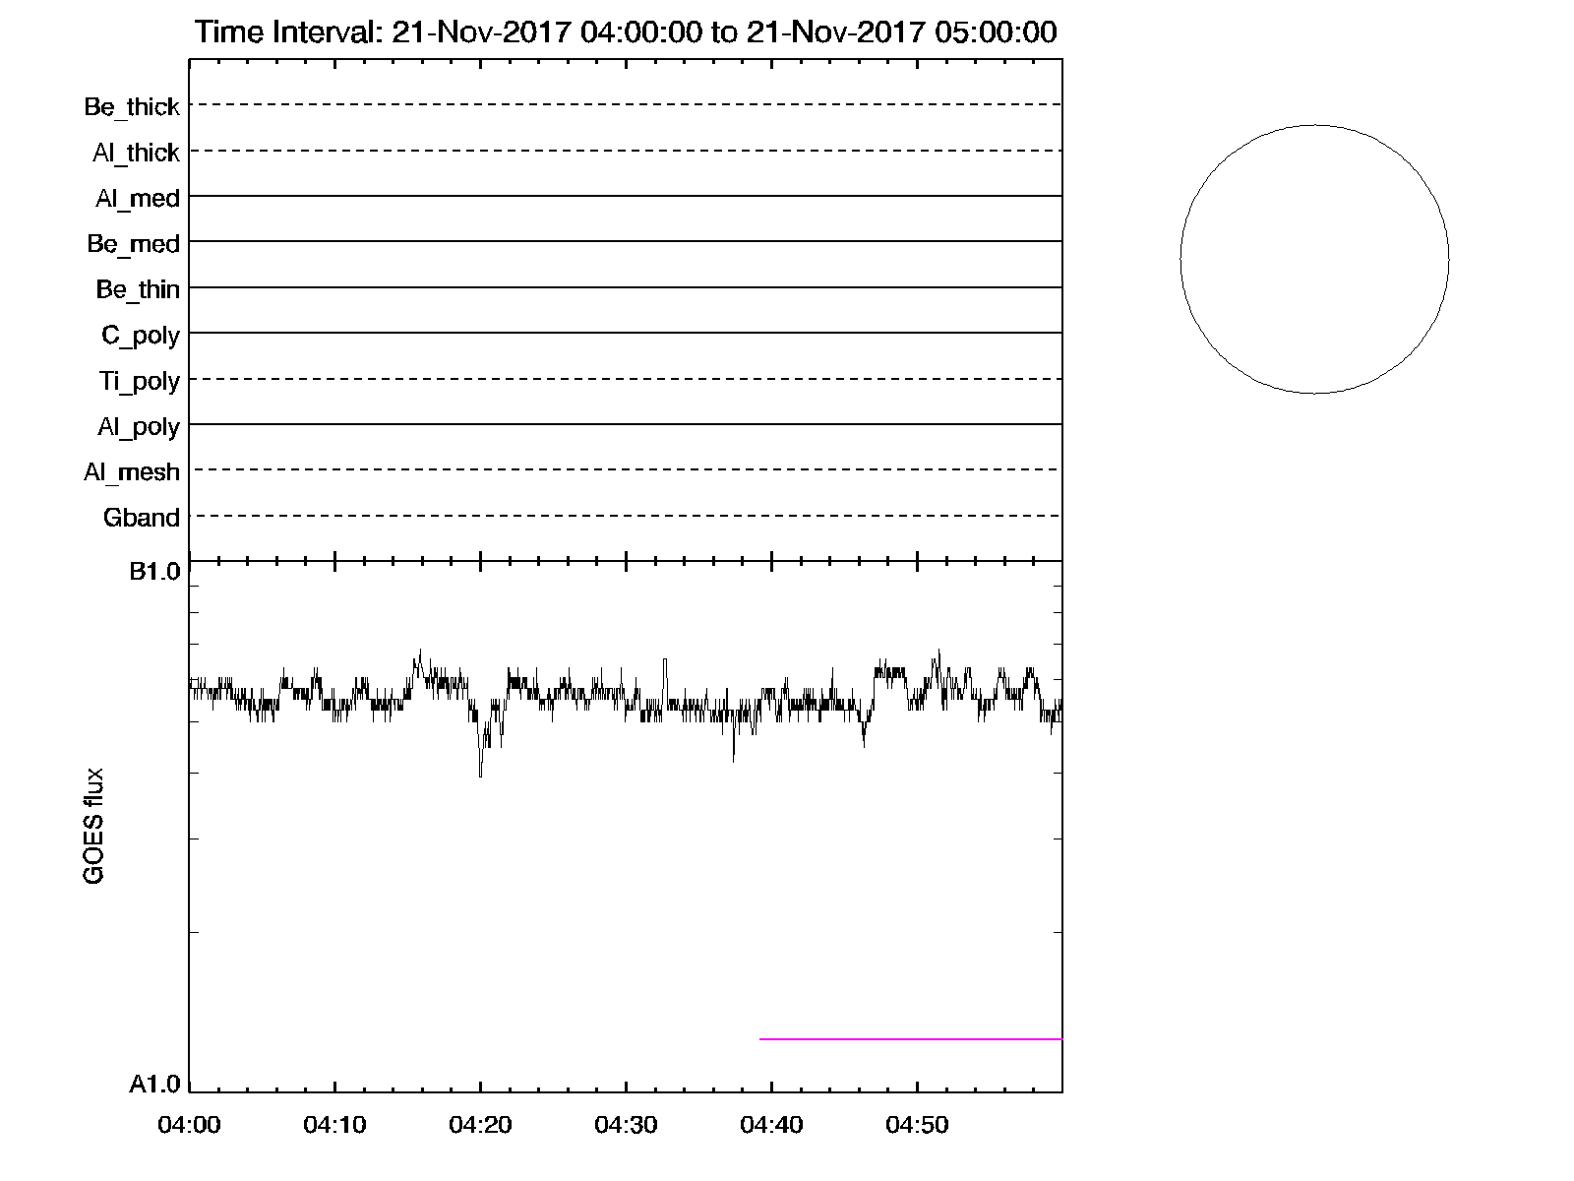Select the C_poly filter label
The width and height of the screenshot is (1574, 1181).
(141, 336)
